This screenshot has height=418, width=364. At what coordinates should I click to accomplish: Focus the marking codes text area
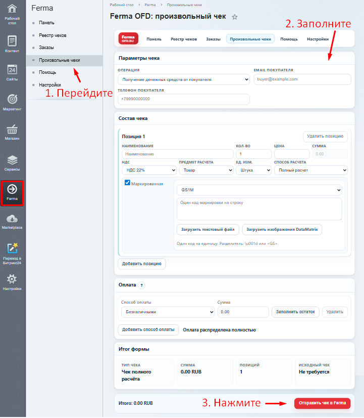259,209
